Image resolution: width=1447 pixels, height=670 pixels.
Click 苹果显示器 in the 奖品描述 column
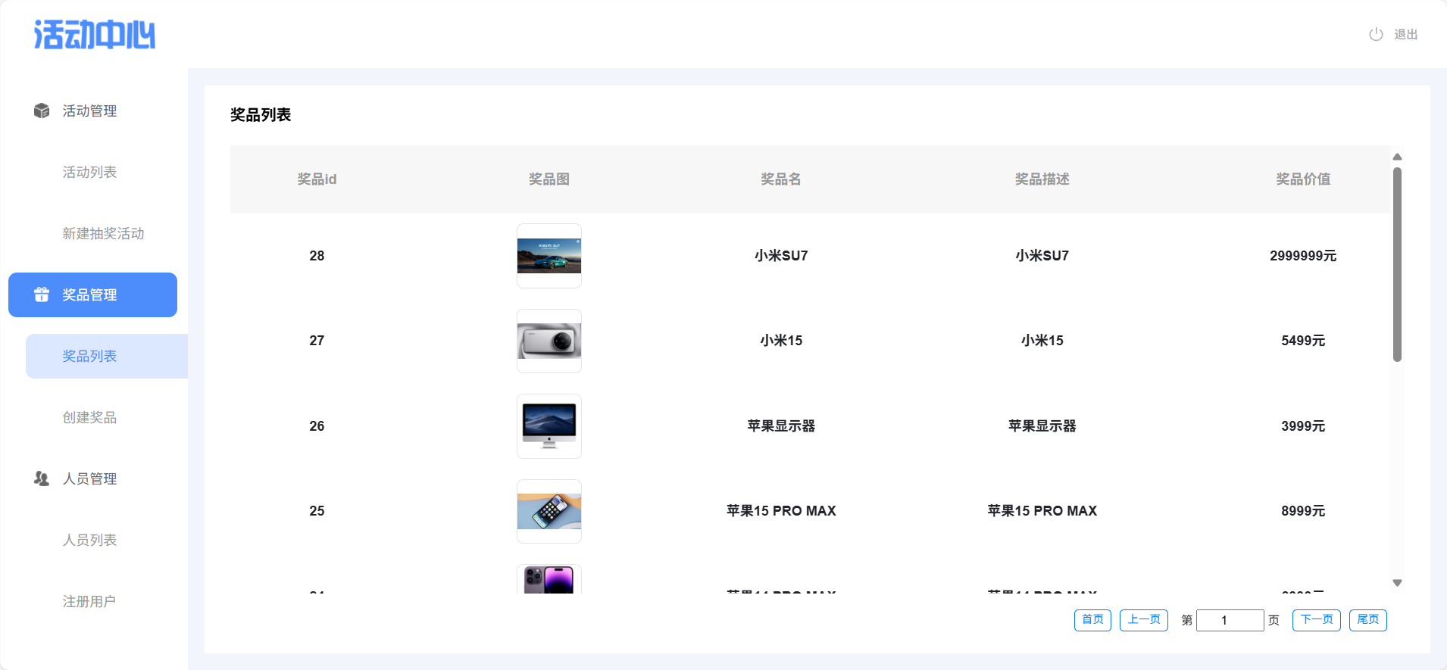1042,426
